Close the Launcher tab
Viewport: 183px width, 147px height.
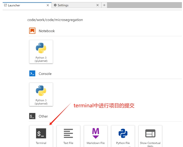48,5
